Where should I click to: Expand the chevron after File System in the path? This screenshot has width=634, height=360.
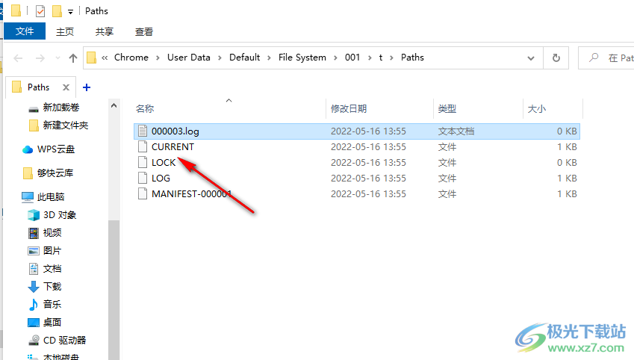(335, 58)
